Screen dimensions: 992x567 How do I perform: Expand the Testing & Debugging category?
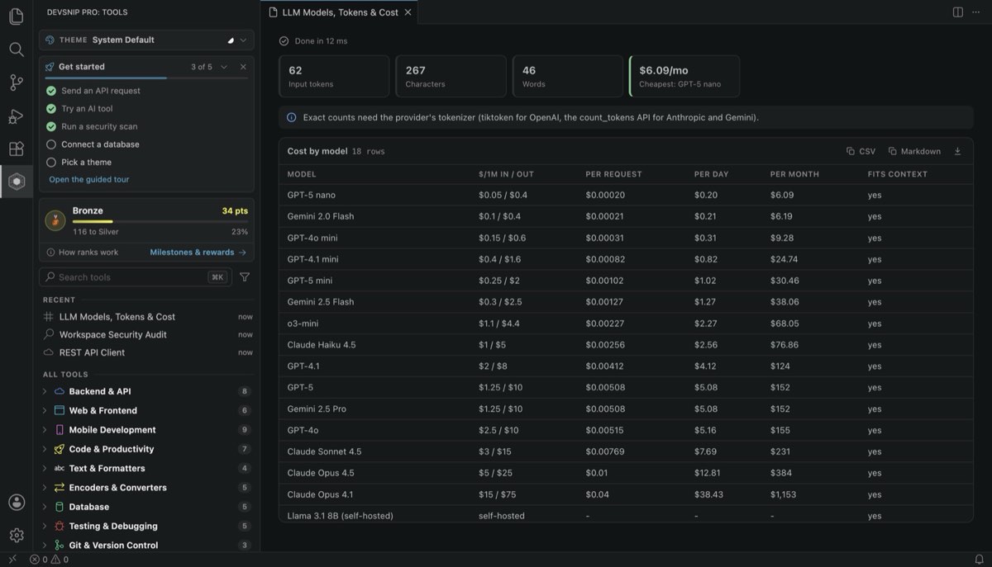[146, 526]
